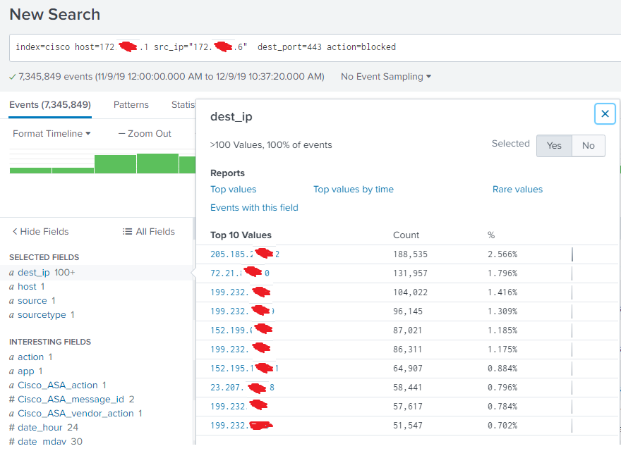This screenshot has width=621, height=451.
Task: Open the Rare values report
Action: tap(517, 189)
